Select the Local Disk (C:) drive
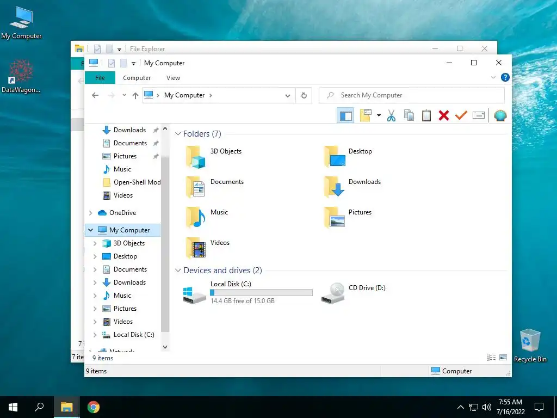The image size is (557, 418). [247, 292]
